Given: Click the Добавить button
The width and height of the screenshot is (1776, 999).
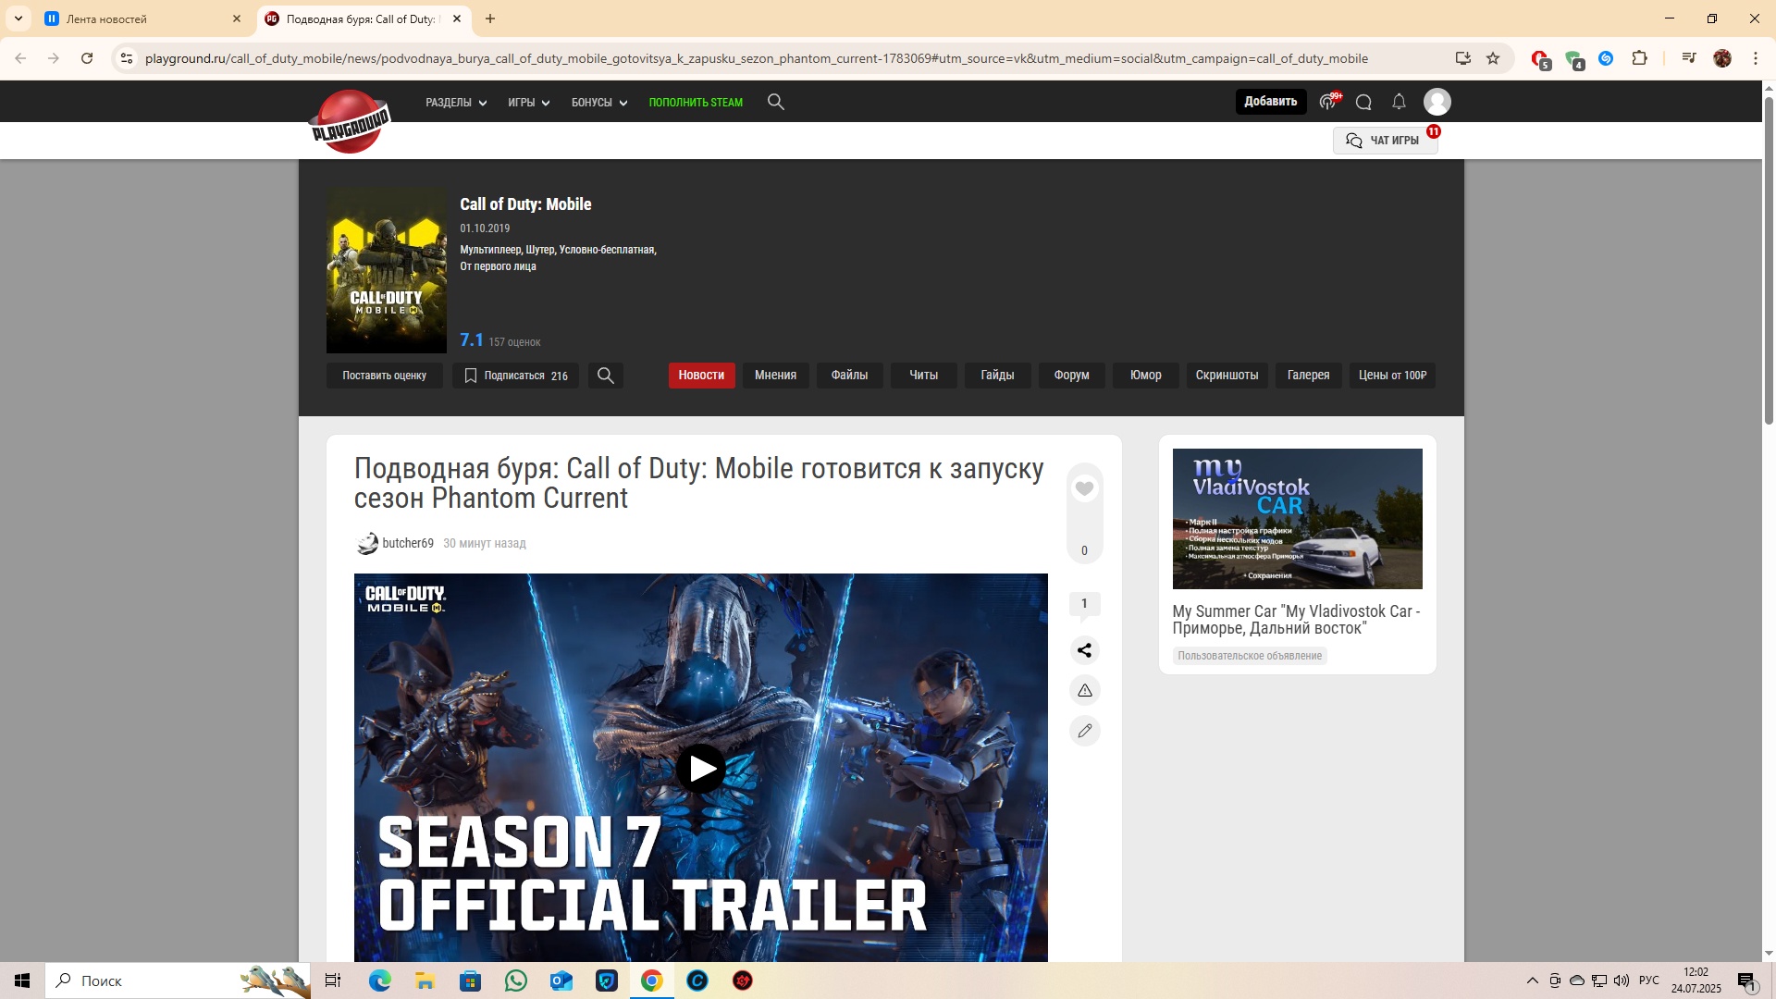Looking at the screenshot, I should tap(1270, 102).
